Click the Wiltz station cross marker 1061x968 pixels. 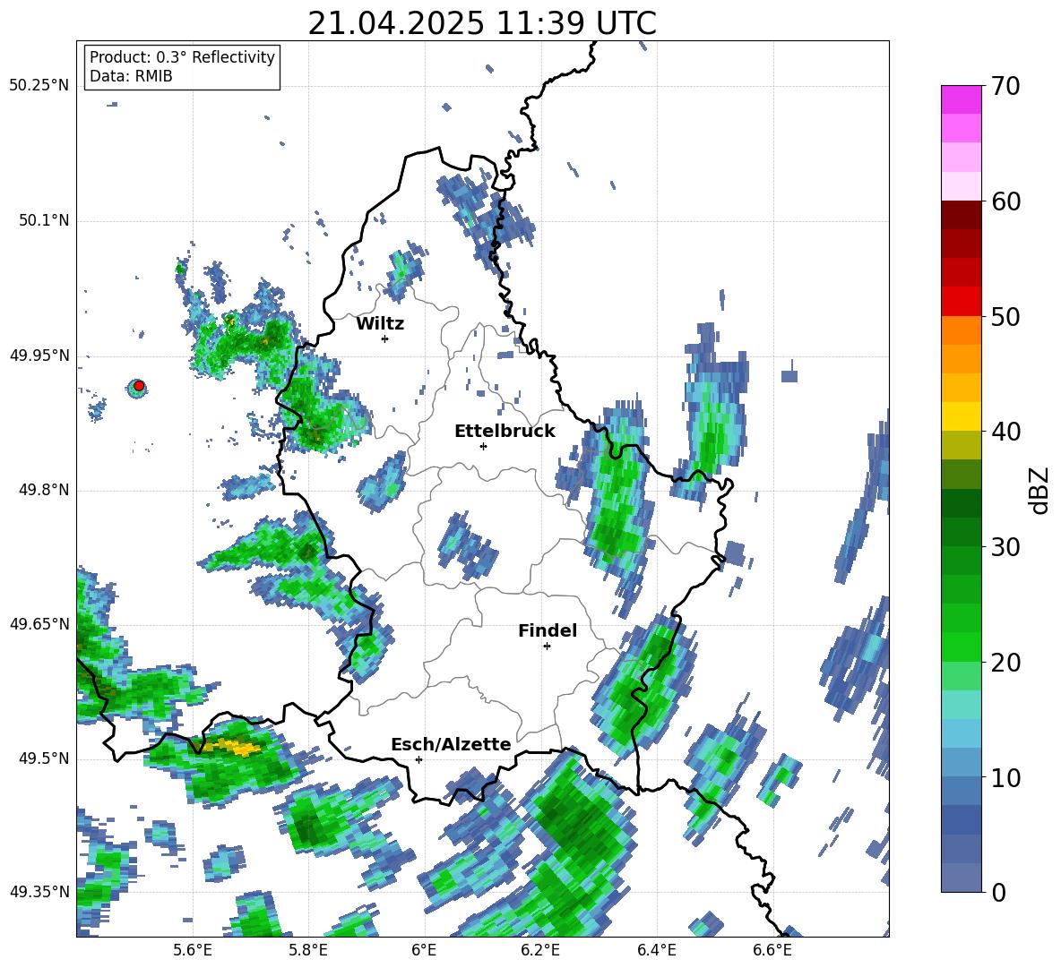point(385,338)
